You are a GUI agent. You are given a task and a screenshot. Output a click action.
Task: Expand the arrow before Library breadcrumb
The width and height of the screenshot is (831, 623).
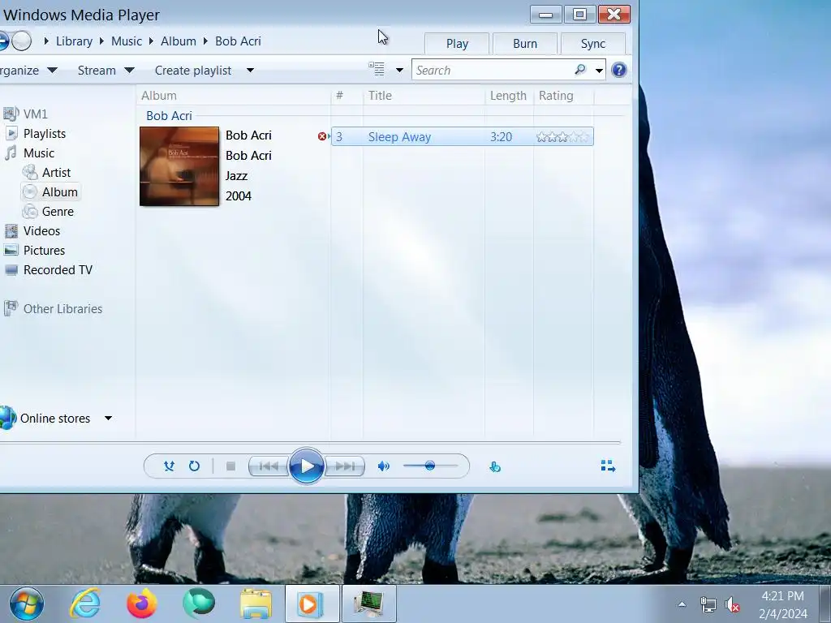point(46,41)
